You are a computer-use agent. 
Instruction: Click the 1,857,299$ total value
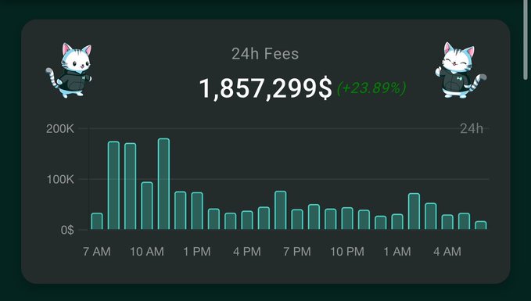coord(266,88)
